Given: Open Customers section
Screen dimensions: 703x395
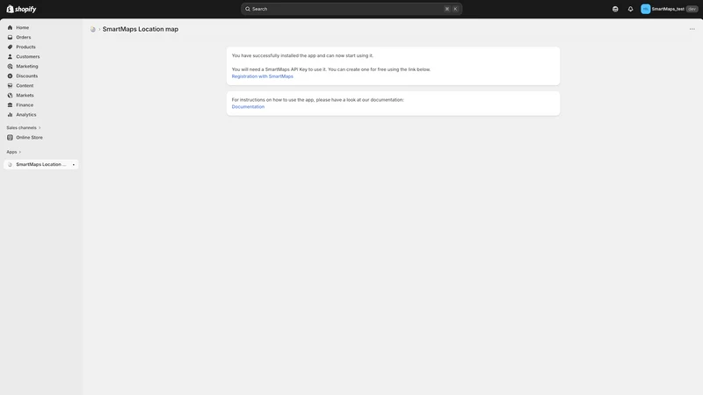Looking at the screenshot, I should pyautogui.click(x=28, y=56).
